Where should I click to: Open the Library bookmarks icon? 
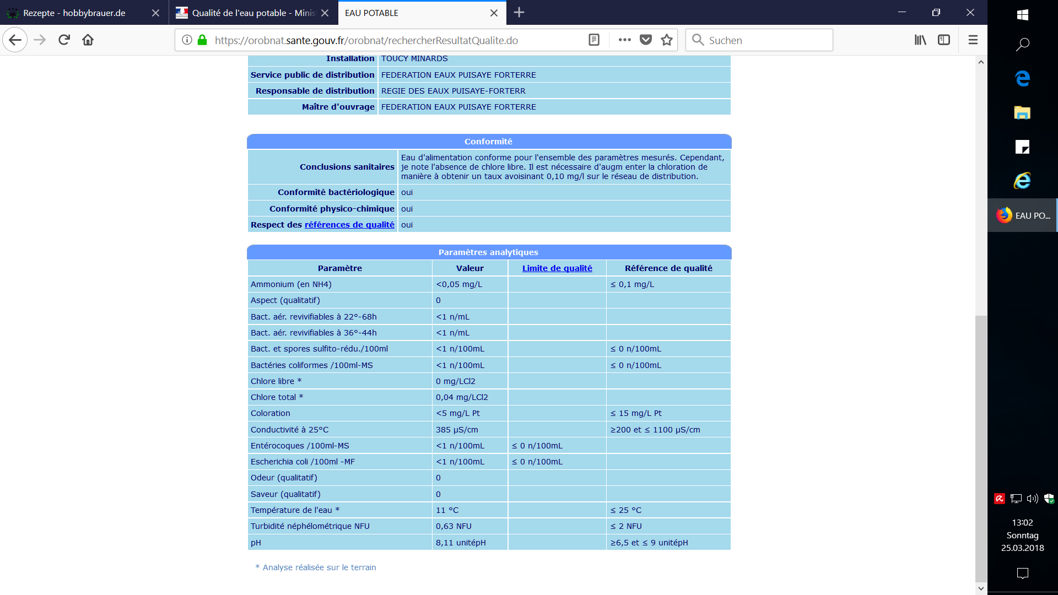pyautogui.click(x=920, y=40)
